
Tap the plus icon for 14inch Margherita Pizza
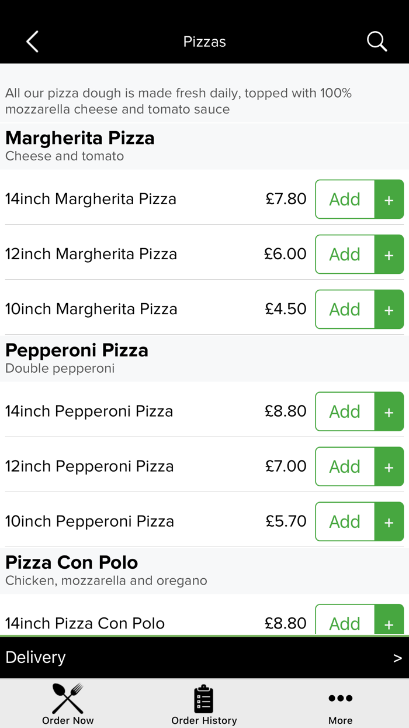tap(389, 200)
